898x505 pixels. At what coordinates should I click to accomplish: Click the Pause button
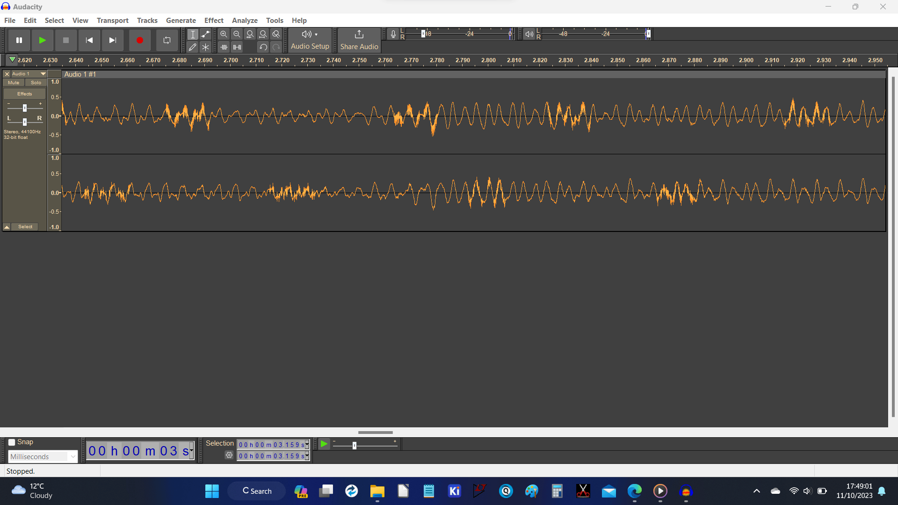[19, 40]
